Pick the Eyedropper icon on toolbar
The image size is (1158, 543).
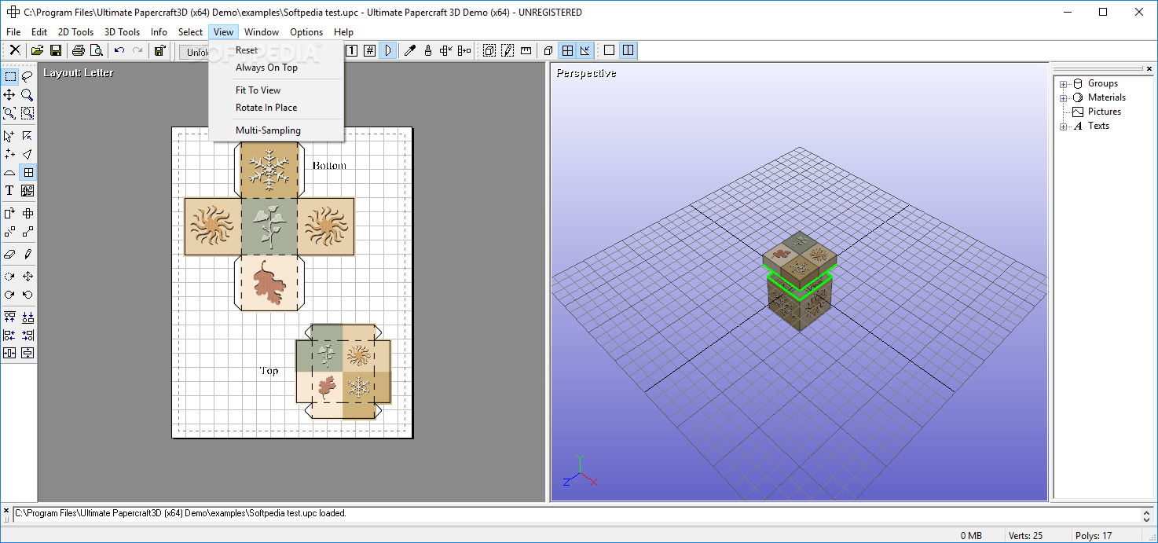tap(410, 50)
